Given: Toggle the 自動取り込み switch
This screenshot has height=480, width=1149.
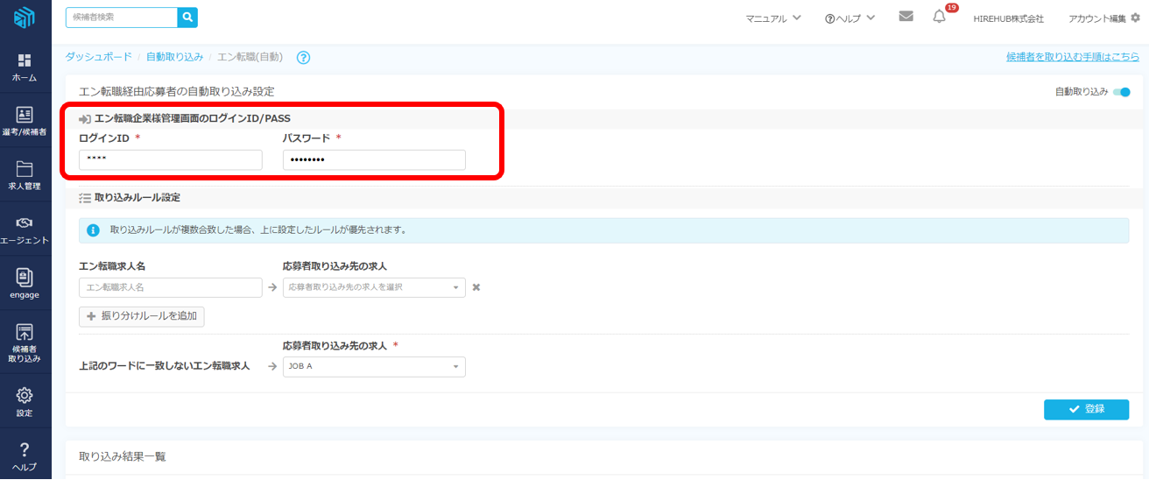Looking at the screenshot, I should 1121,92.
